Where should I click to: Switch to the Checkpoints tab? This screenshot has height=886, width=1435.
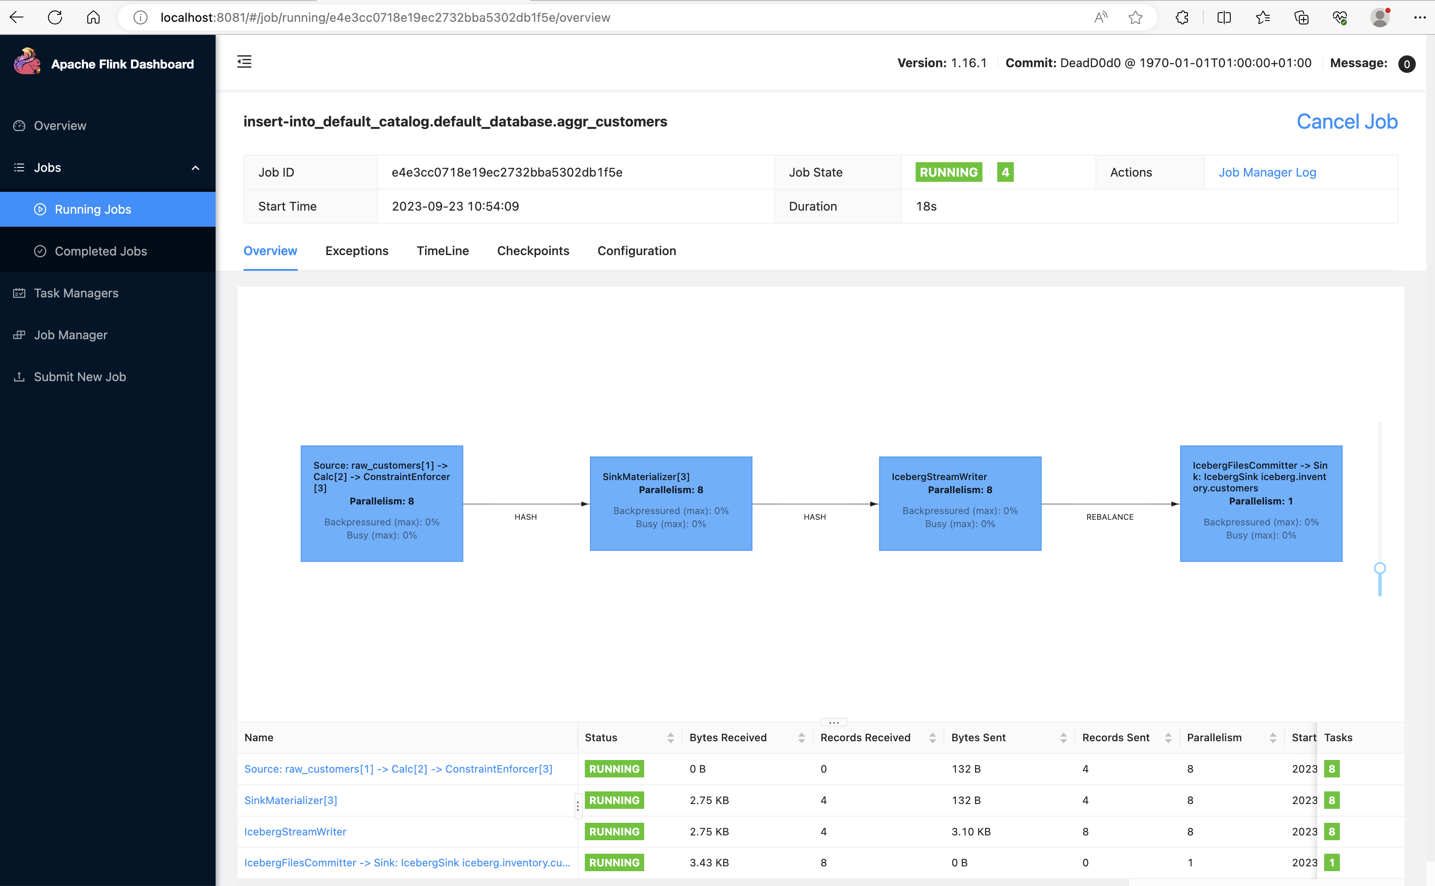[x=532, y=251]
